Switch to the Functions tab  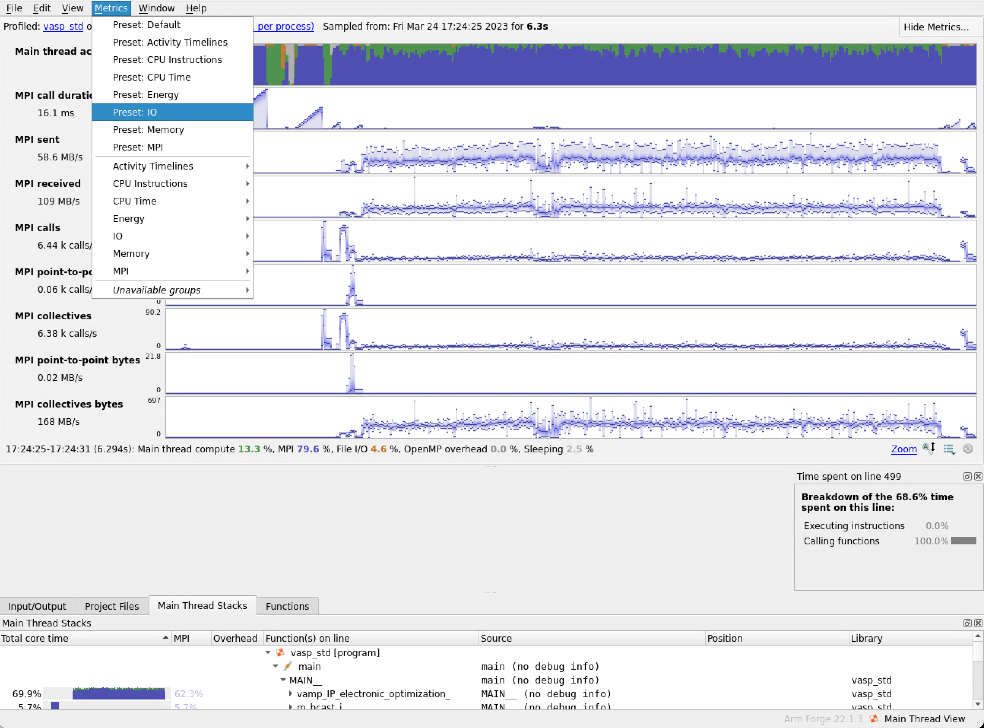[x=287, y=606]
